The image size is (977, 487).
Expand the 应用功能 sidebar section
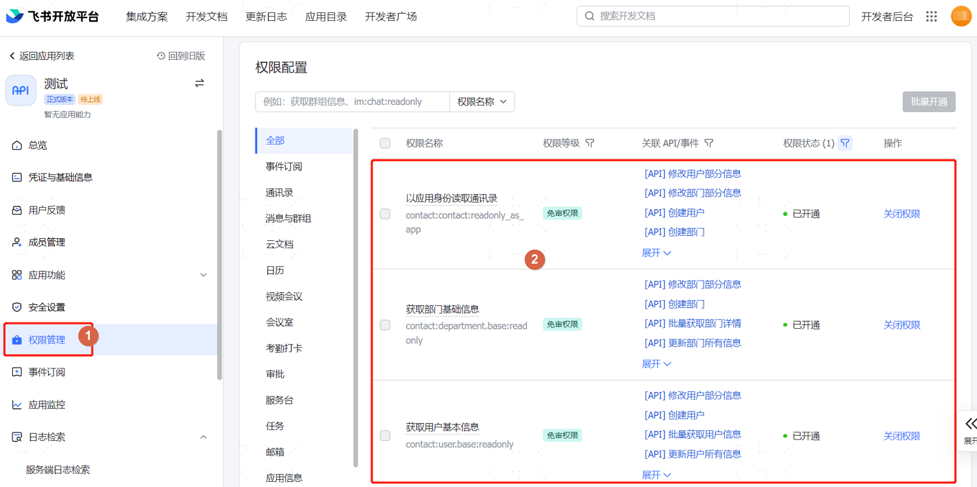(x=203, y=275)
